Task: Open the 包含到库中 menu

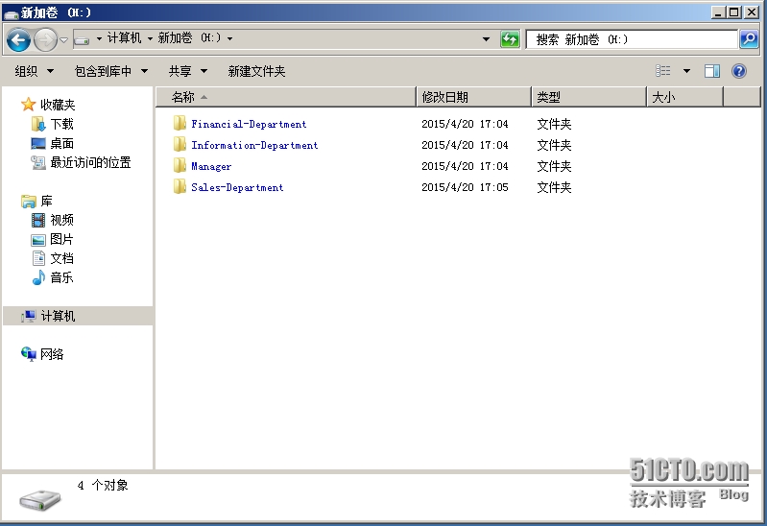Action: click(x=110, y=71)
